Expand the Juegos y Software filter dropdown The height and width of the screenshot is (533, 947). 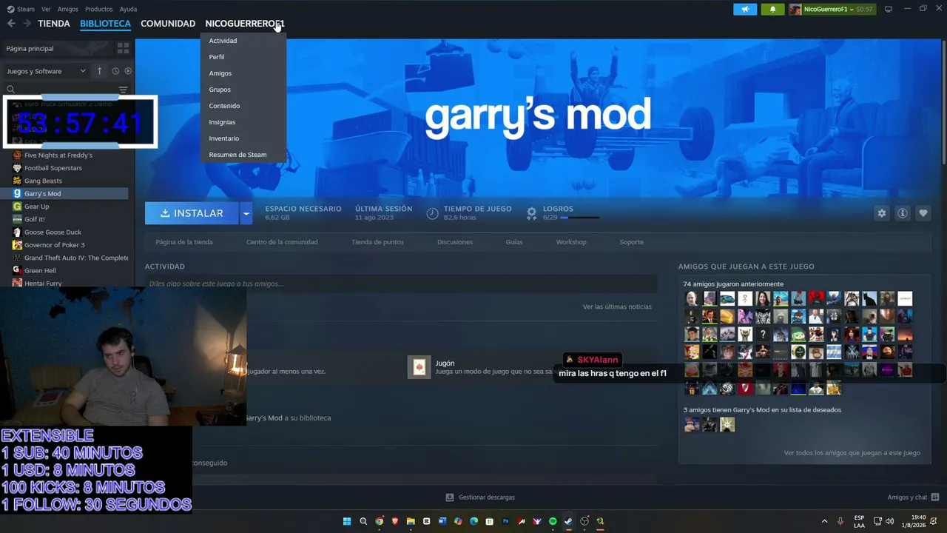pos(46,71)
